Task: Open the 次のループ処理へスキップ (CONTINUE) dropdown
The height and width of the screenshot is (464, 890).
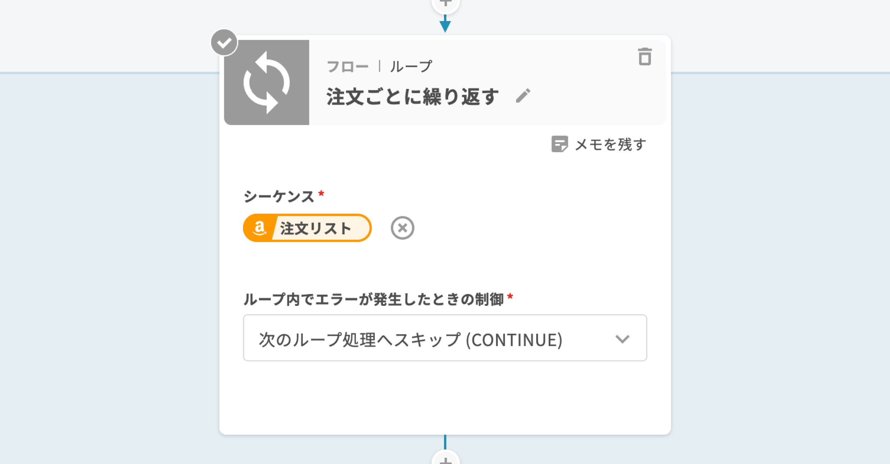Action: click(x=410, y=339)
